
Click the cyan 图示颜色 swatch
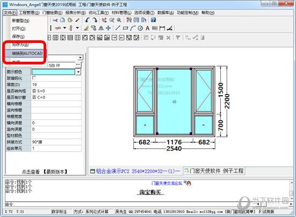53,72
